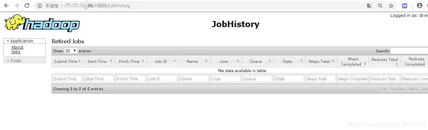Open the Jobs link in the sidebar
This screenshot has width=428, height=130.
point(16,52)
